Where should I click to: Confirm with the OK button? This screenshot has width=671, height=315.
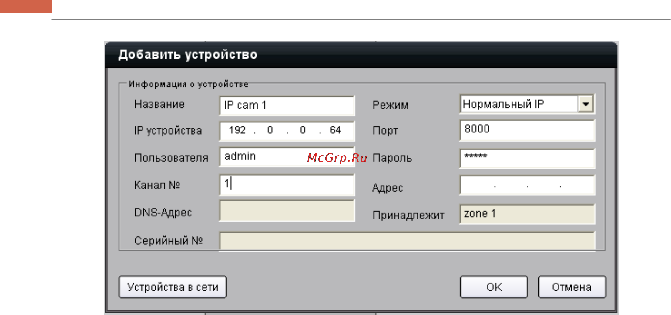(x=494, y=287)
